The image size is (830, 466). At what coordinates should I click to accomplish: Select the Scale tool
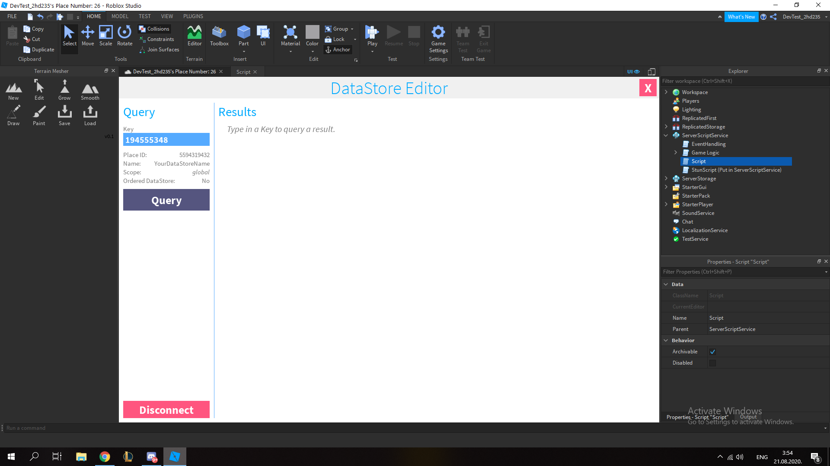[x=105, y=38]
